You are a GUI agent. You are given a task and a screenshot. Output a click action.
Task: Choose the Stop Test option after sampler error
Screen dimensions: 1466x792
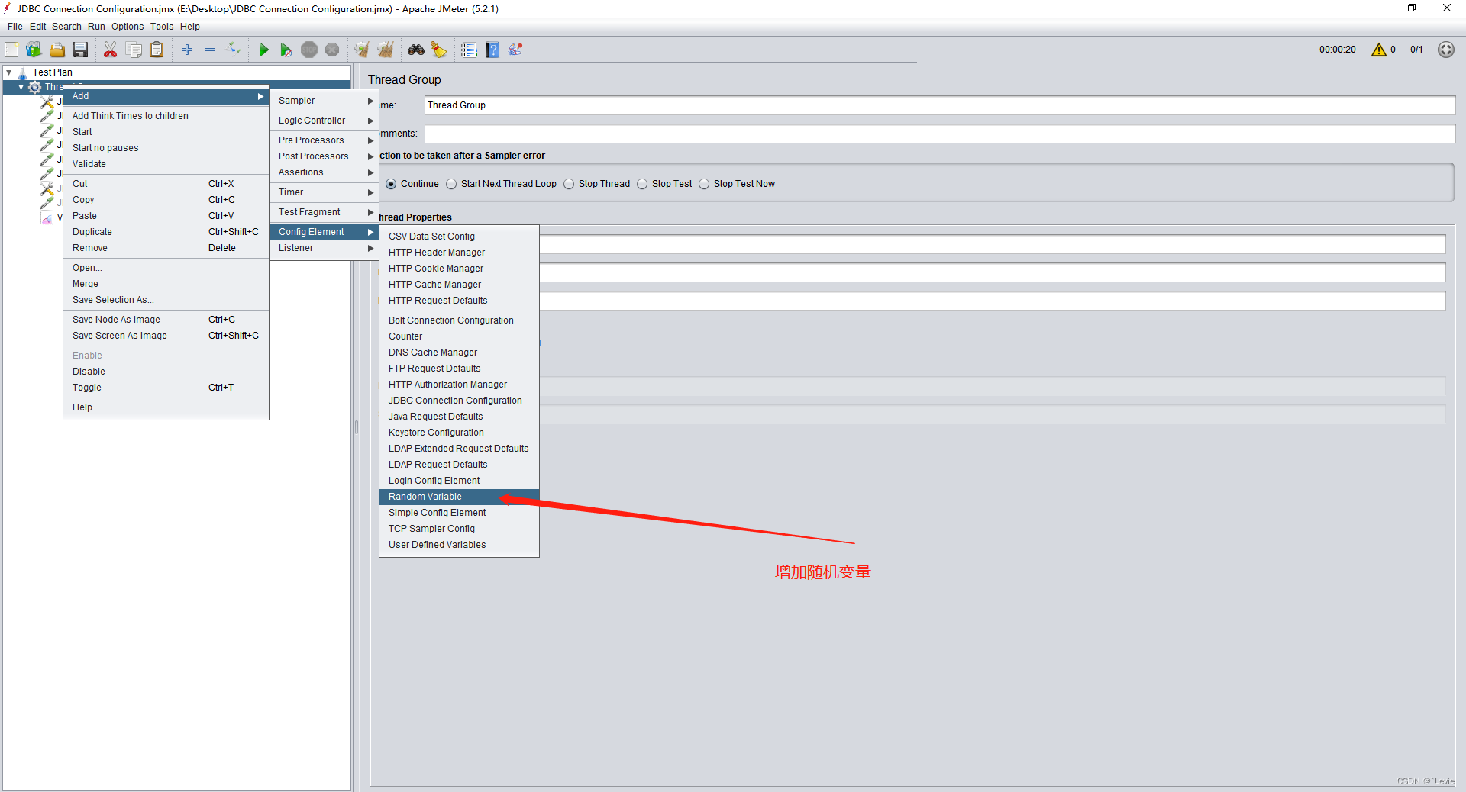pyautogui.click(x=642, y=184)
